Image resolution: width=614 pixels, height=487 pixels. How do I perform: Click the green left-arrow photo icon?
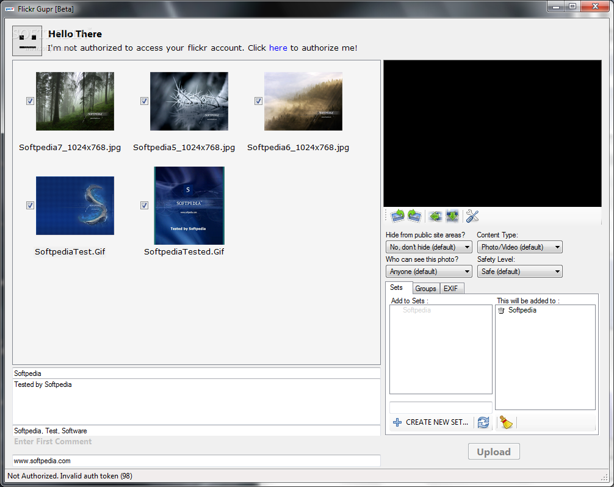[435, 216]
